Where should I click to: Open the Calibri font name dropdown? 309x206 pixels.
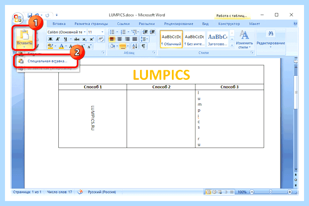(x=85, y=32)
